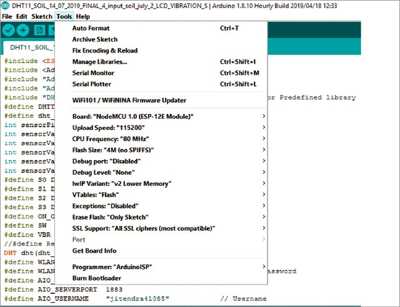The image size is (400, 307).
Task: Expand the Exceptions Disabled submenu
Action: [x=161, y=206]
